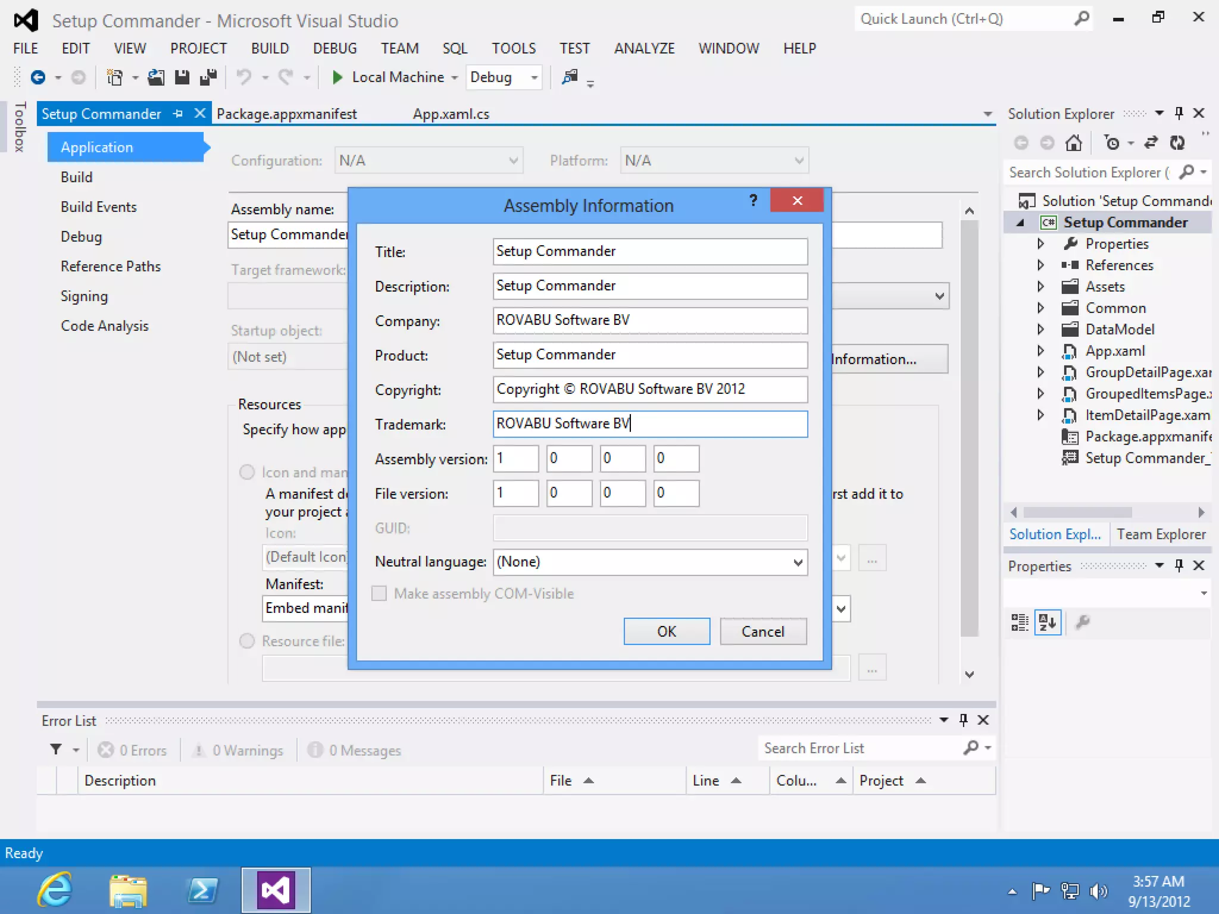The width and height of the screenshot is (1219, 914).
Task: Toggle Make assembly COM-Visible checkbox
Action: [x=379, y=593]
